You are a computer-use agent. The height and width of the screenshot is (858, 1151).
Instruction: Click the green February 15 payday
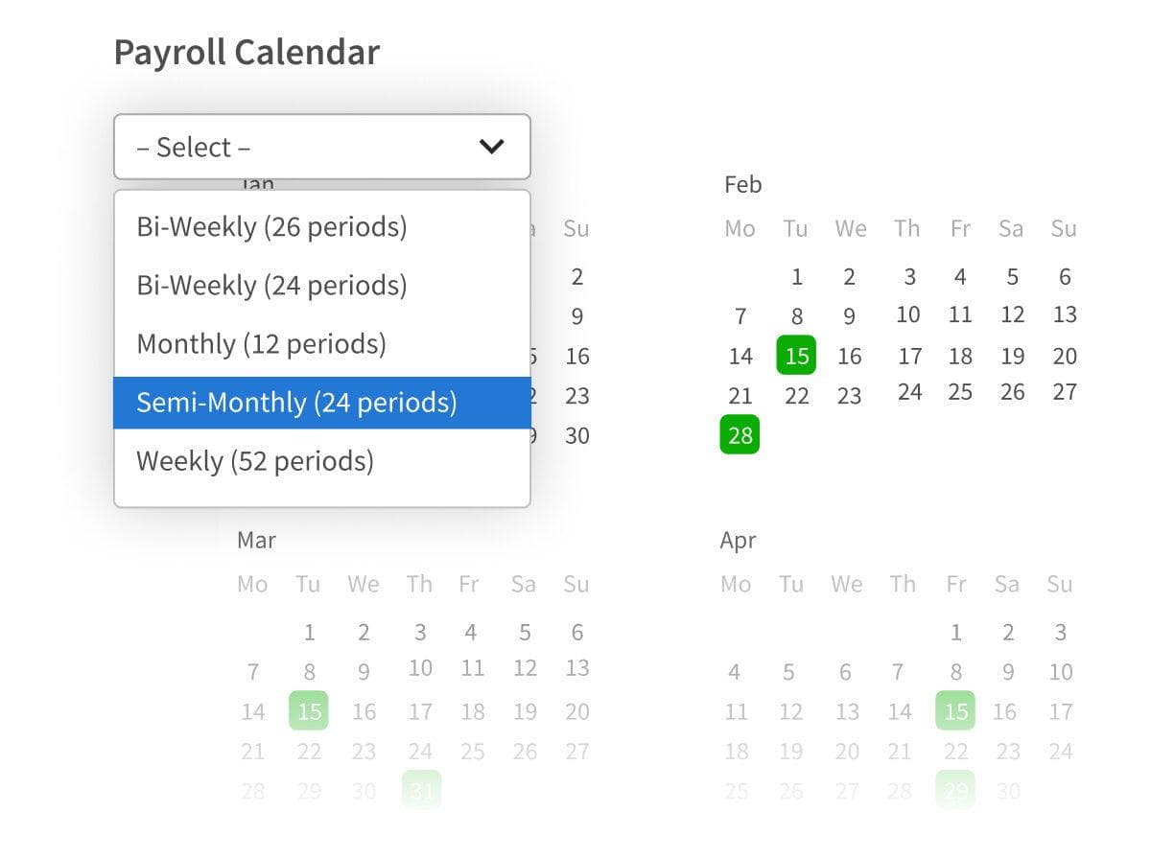[x=796, y=356]
